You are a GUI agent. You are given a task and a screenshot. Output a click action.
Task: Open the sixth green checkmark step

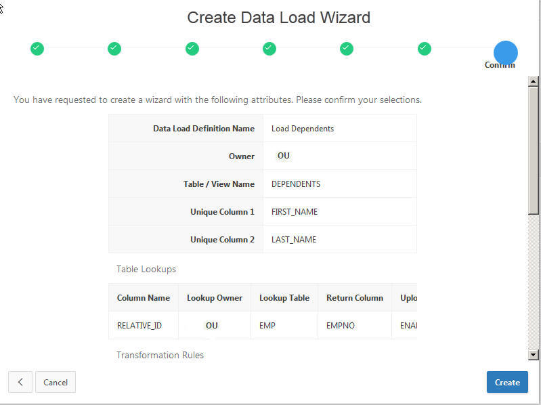click(x=425, y=48)
